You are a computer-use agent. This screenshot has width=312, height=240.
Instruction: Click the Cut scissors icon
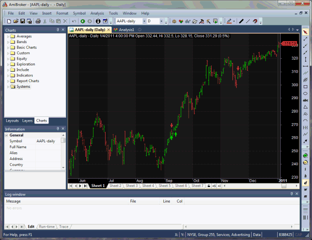pos(45,21)
